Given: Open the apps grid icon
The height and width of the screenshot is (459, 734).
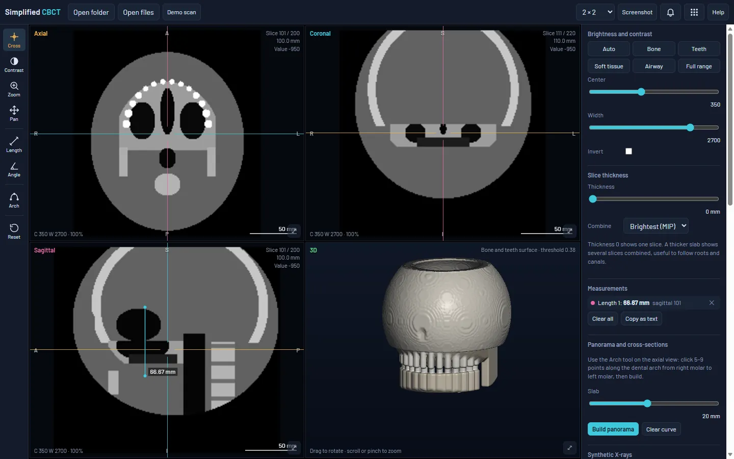Looking at the screenshot, I should pos(694,12).
